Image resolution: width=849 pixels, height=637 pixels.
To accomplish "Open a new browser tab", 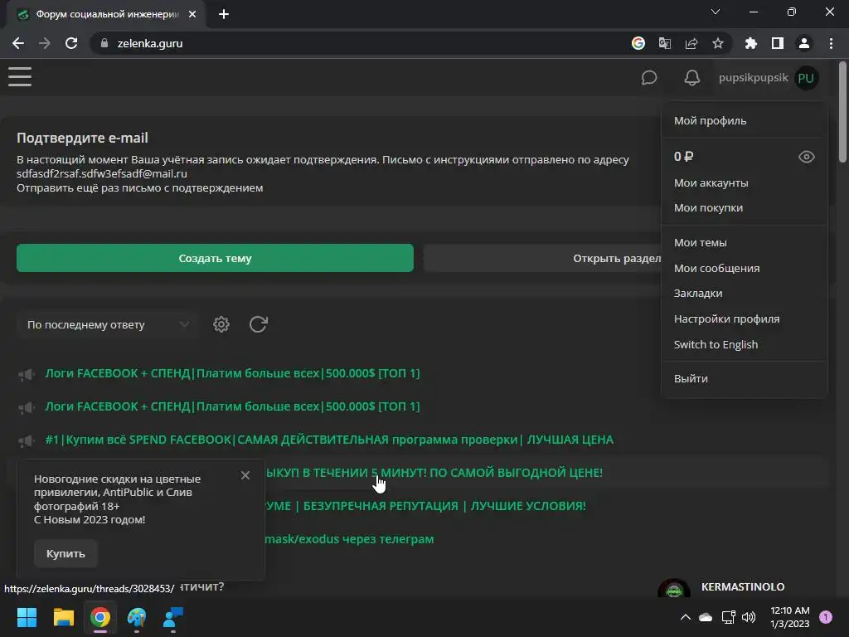I will coord(224,14).
